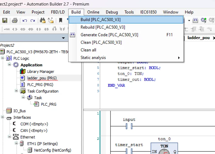Select PLC_PRG under Task

point(49,104)
